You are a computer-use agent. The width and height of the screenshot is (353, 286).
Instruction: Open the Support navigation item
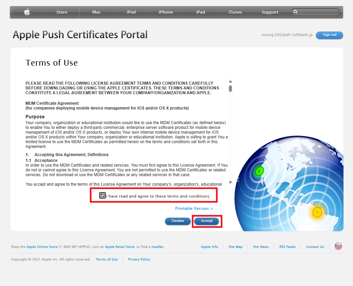[x=270, y=12]
